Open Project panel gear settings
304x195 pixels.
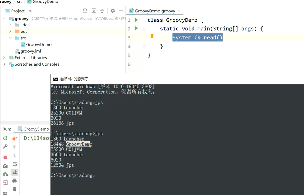(x=113, y=11)
